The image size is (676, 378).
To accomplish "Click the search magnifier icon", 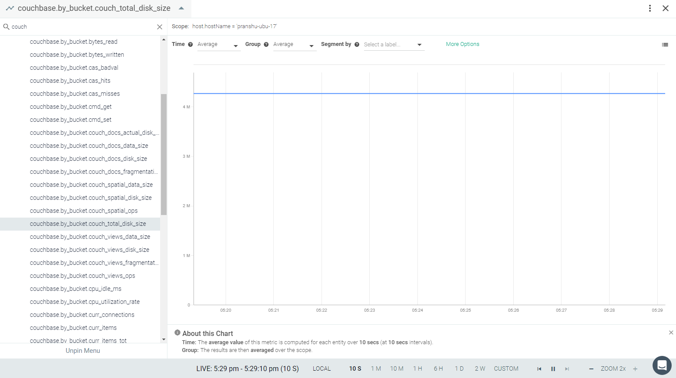I will (x=7, y=27).
